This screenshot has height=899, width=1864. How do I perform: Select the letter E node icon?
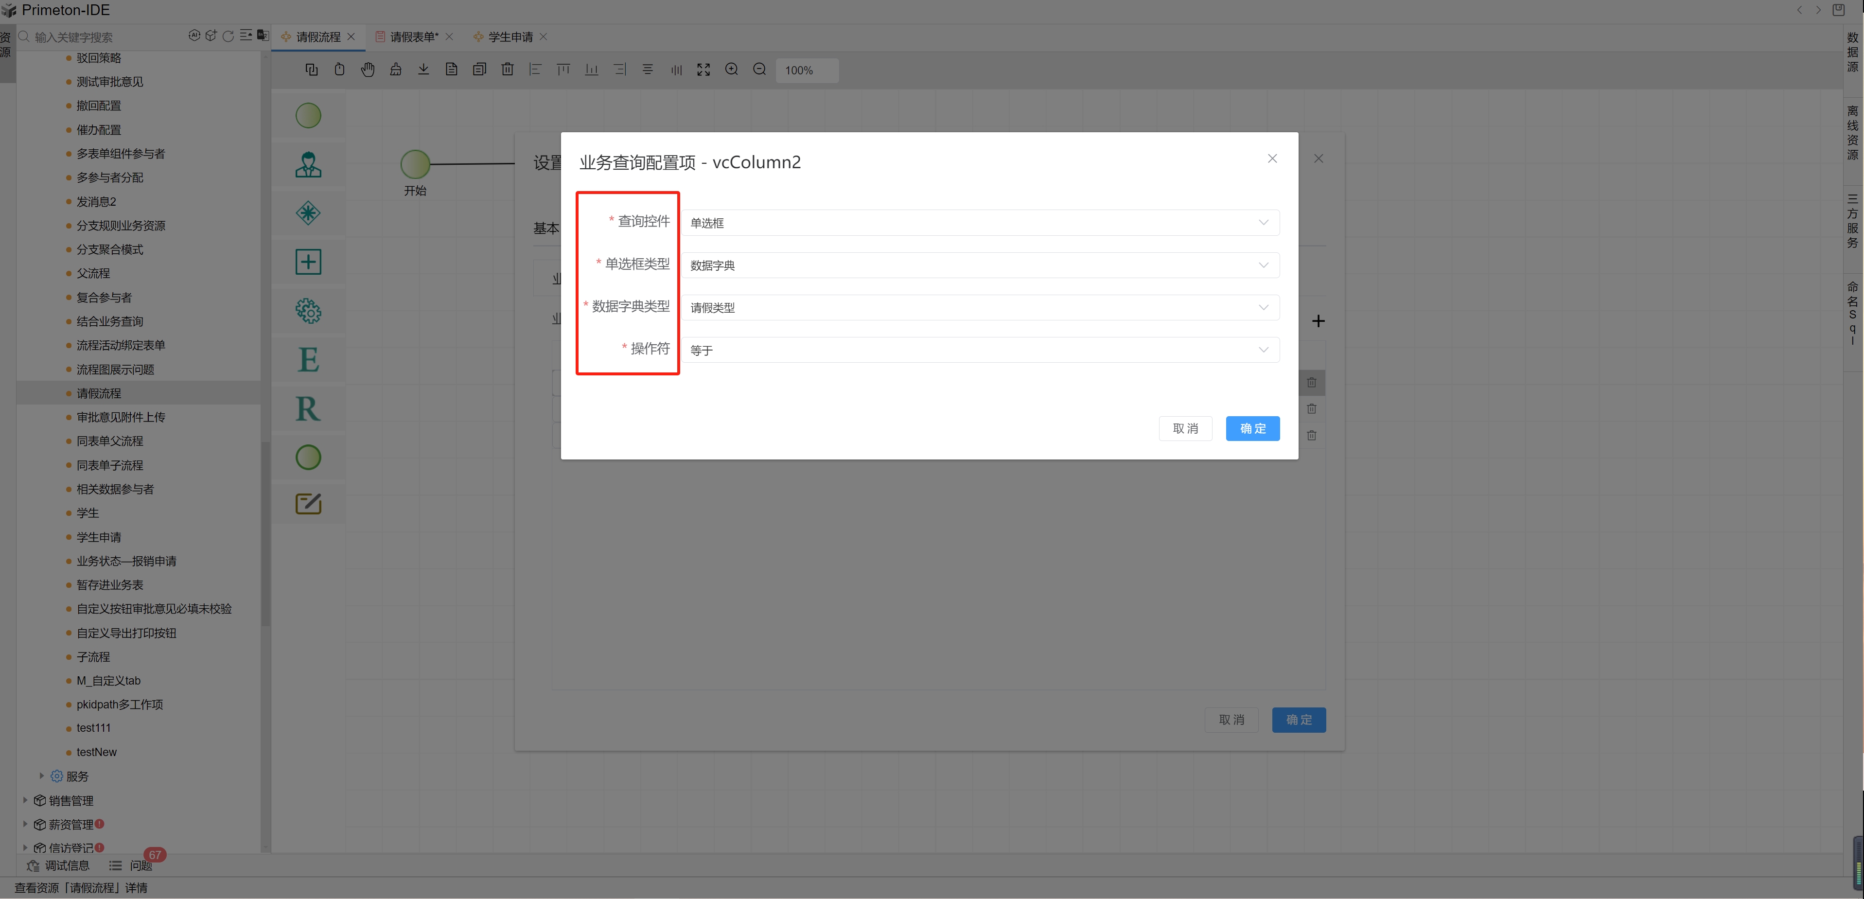coord(308,360)
